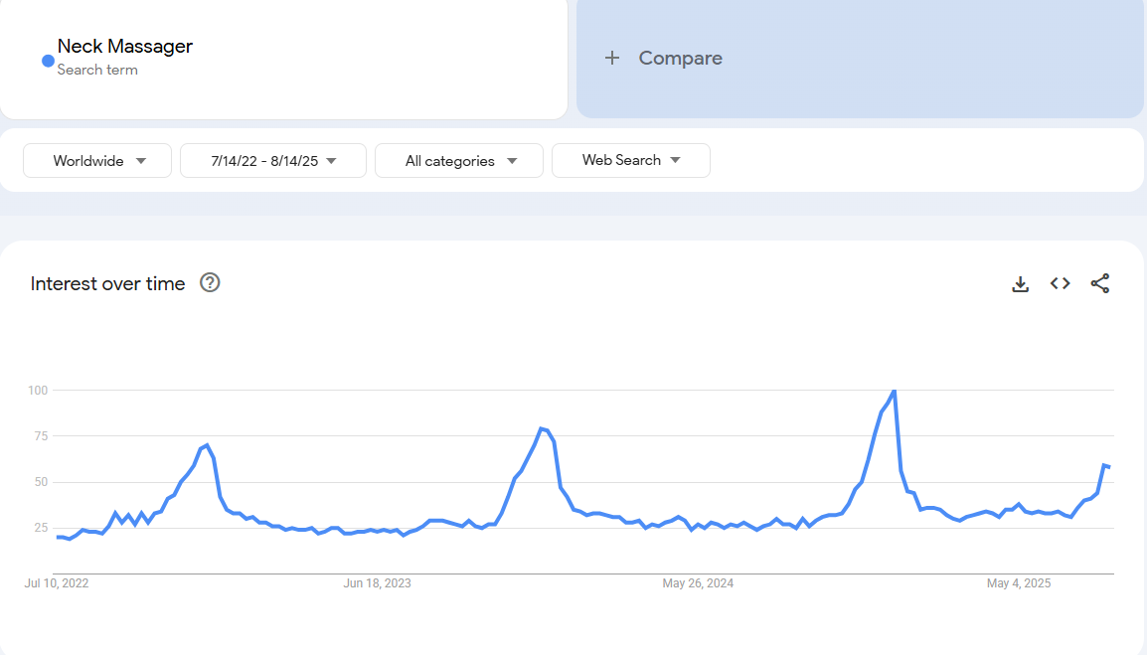Expand the All categories dropdown

[459, 161]
